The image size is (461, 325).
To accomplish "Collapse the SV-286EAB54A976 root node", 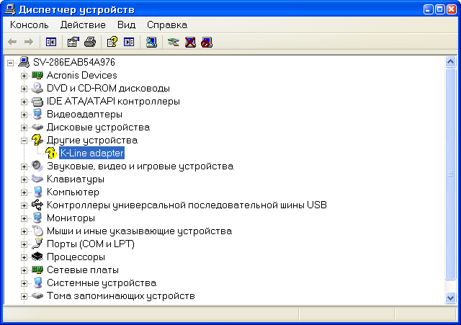I will 11,63.
